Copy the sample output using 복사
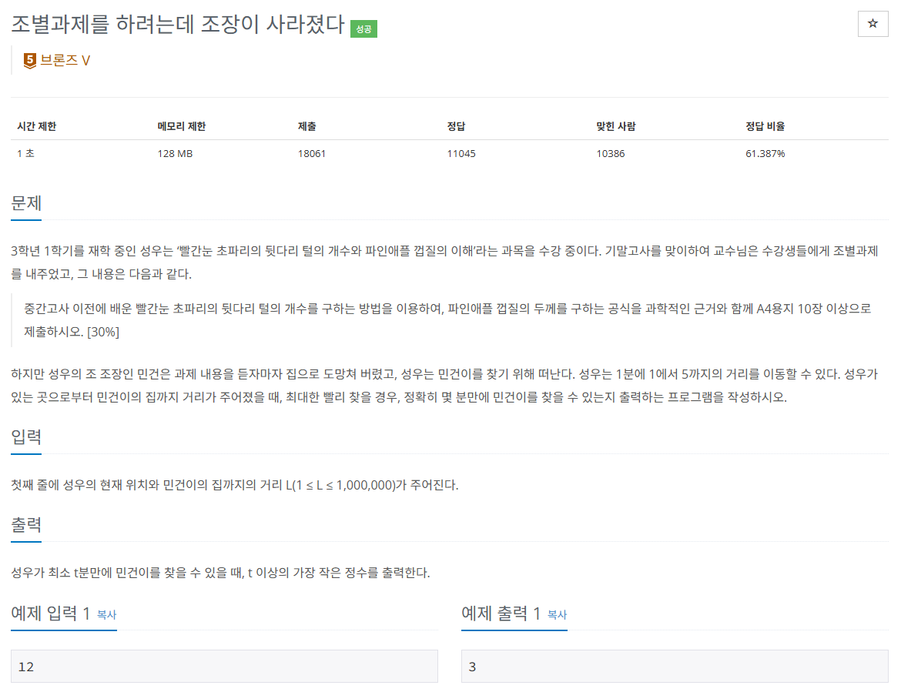This screenshot has width=901, height=692. point(555,616)
